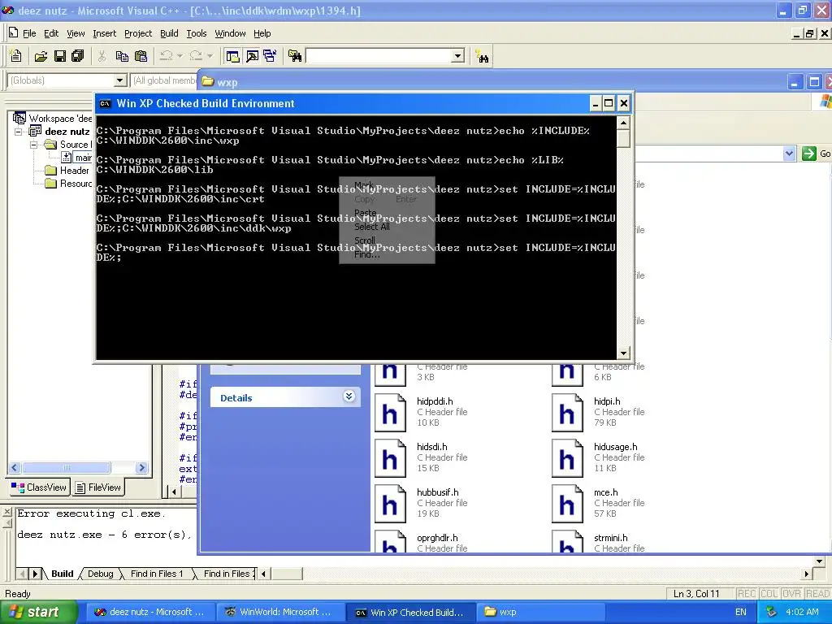
Task: Click the Save toolbar icon
Action: [x=60, y=56]
